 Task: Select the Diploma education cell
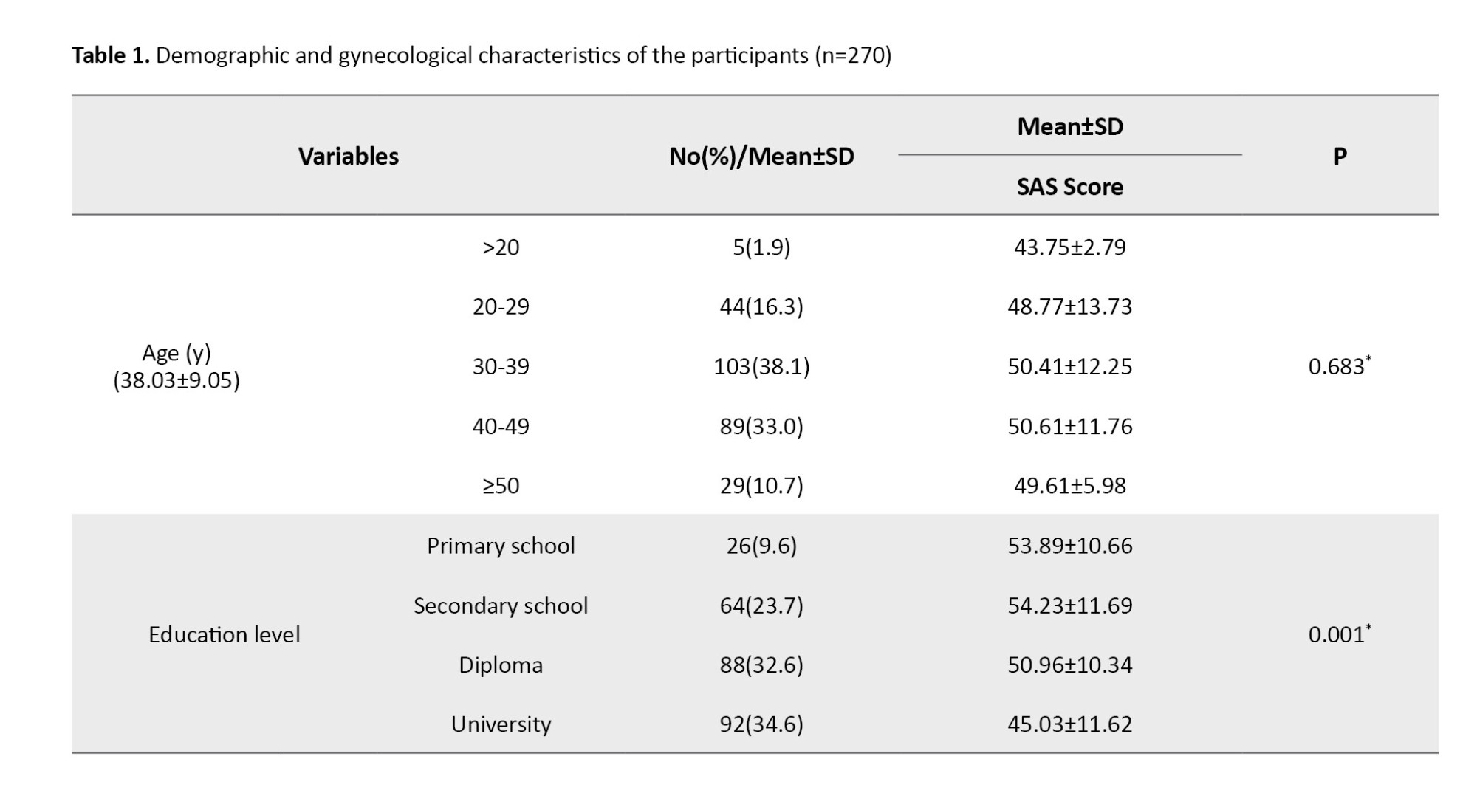pos(501,665)
